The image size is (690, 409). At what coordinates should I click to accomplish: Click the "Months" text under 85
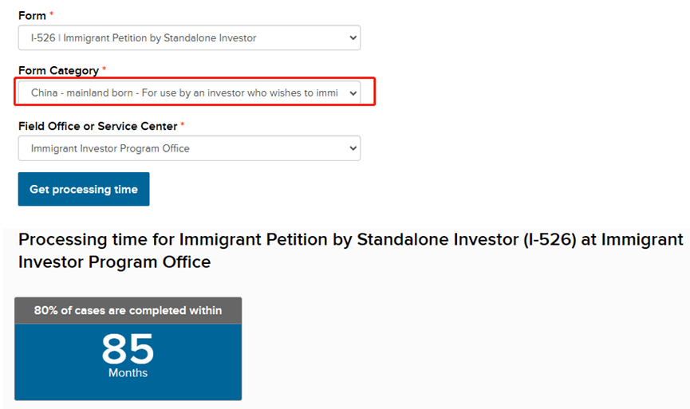tap(128, 373)
